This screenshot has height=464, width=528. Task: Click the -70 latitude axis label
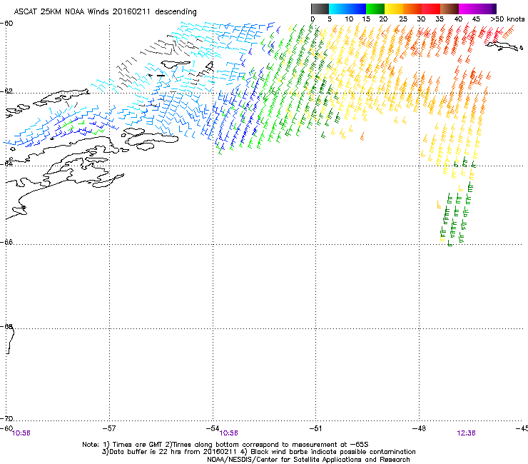(x=7, y=418)
